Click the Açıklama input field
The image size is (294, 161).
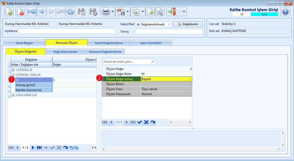[67, 31]
